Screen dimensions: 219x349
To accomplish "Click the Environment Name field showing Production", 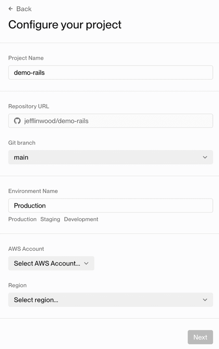I will [x=110, y=205].
